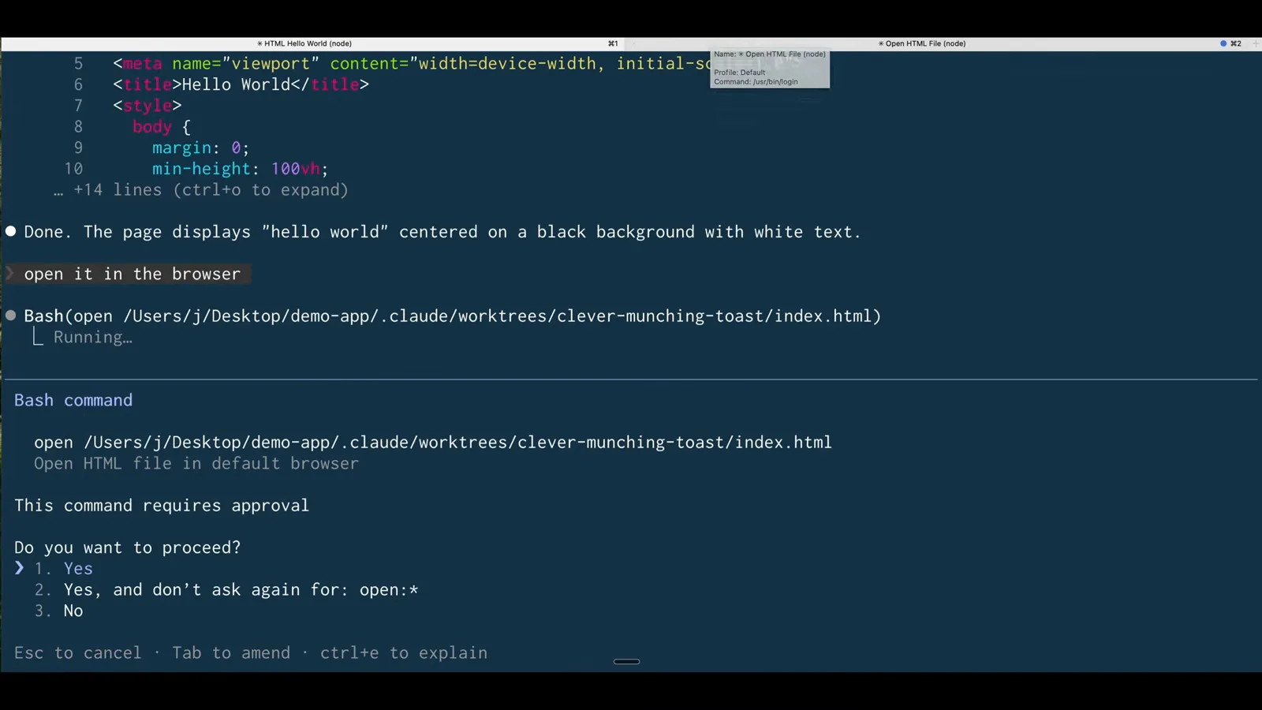Image resolution: width=1262 pixels, height=710 pixels.
Task: Click the gray bullet before Bash tool call
Action: click(11, 316)
